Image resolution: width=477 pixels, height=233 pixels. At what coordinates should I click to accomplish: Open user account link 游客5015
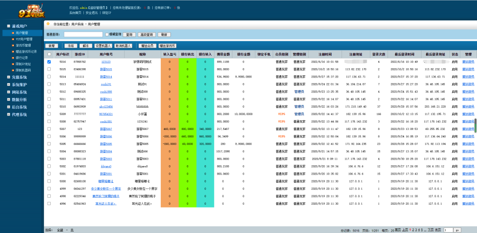(106, 69)
